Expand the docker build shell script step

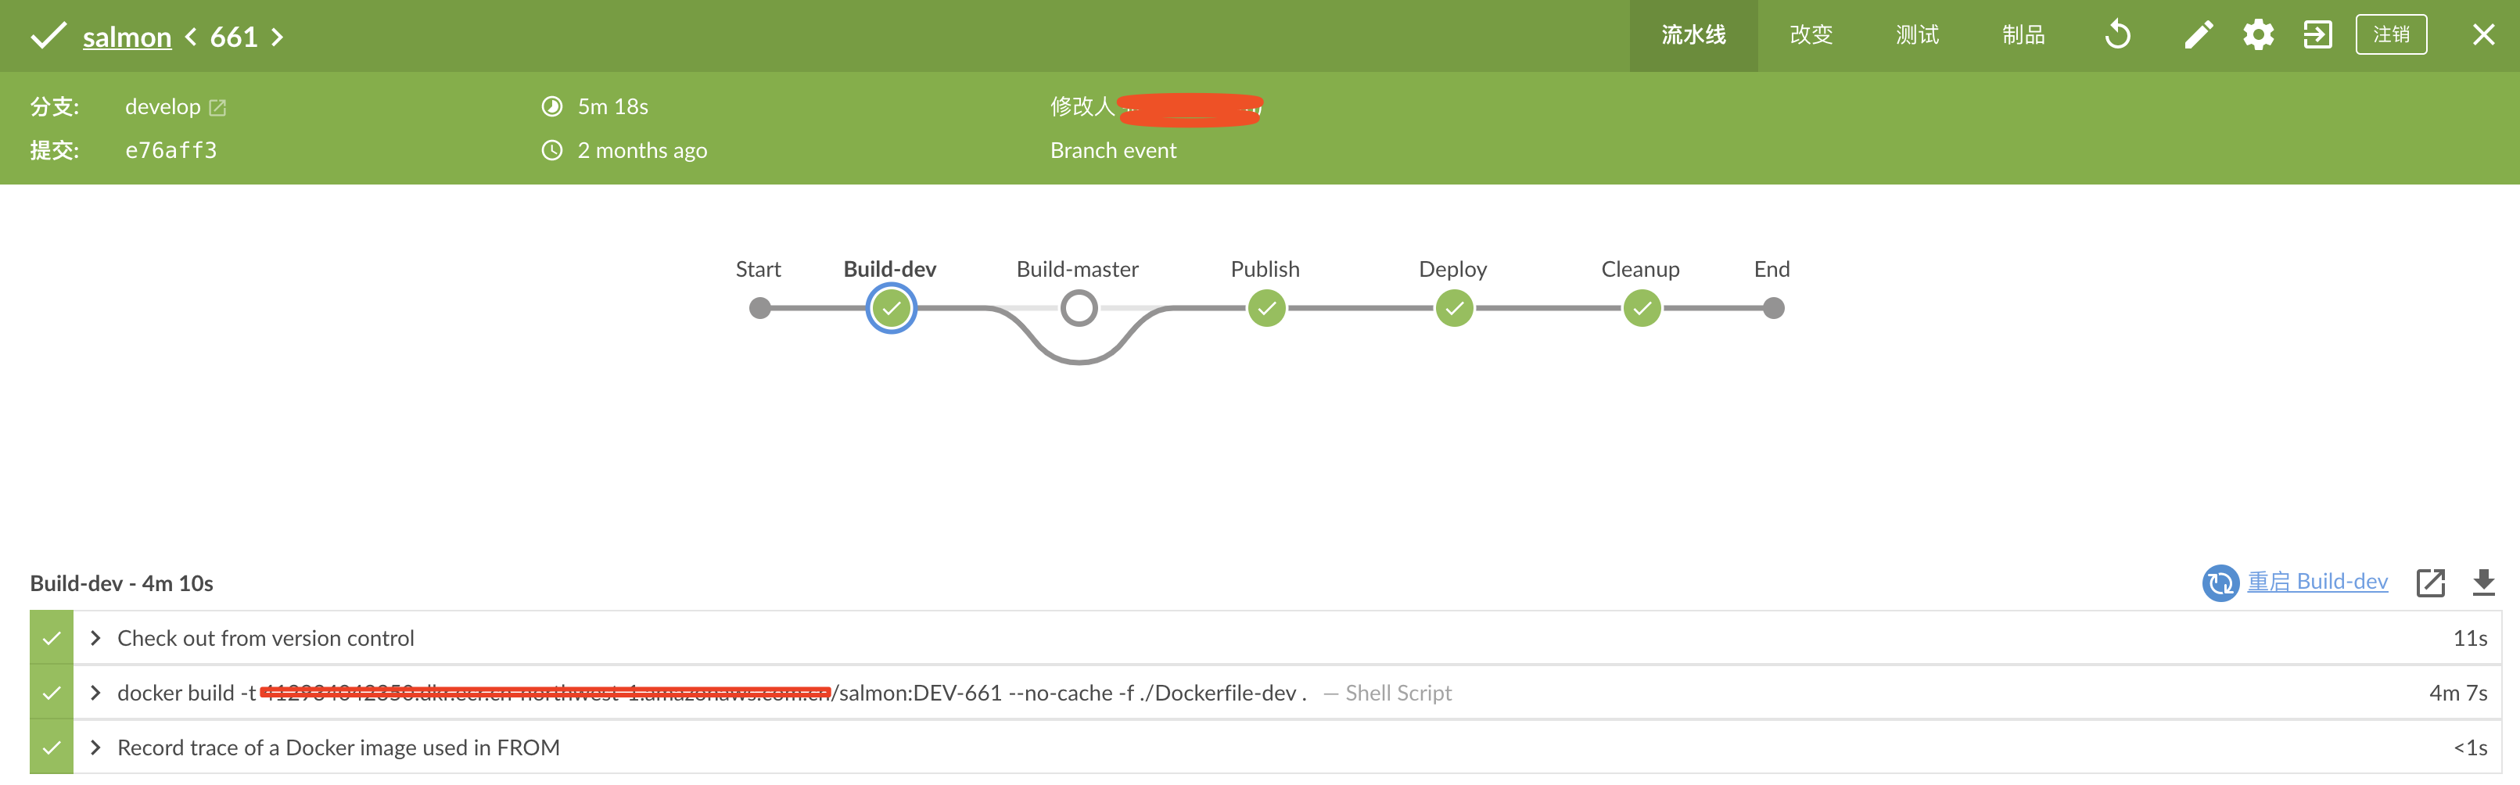point(96,693)
